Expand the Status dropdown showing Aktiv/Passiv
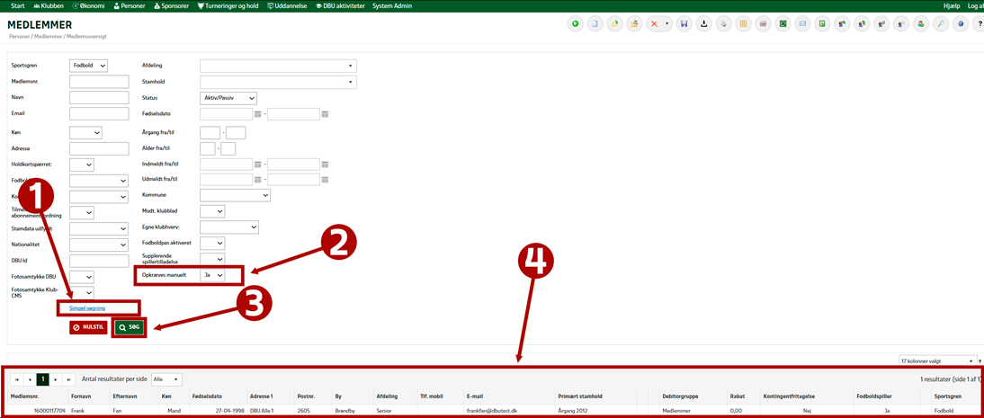This screenshot has height=418, width=984. click(228, 98)
